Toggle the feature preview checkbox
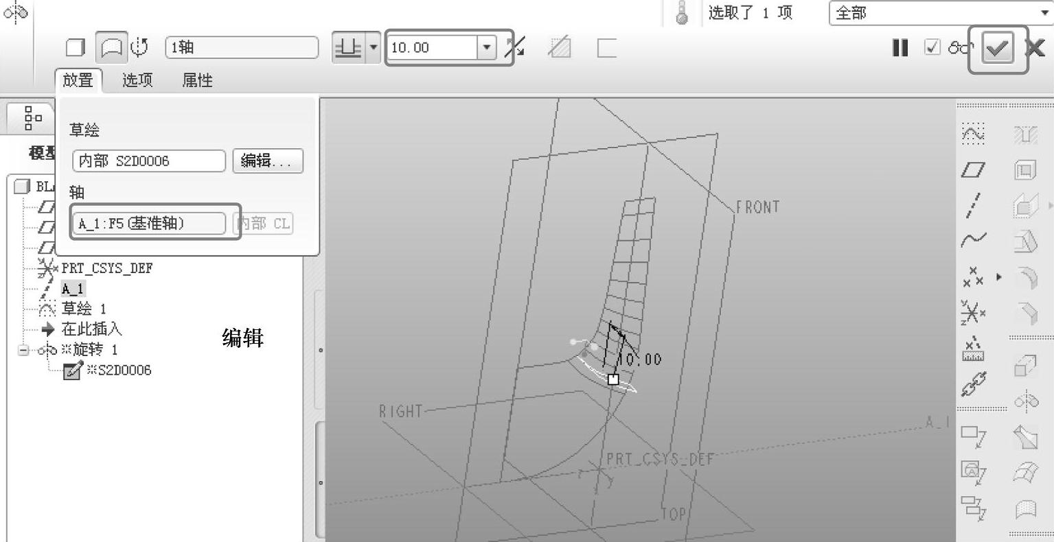The width and height of the screenshot is (1054, 542). [x=932, y=47]
